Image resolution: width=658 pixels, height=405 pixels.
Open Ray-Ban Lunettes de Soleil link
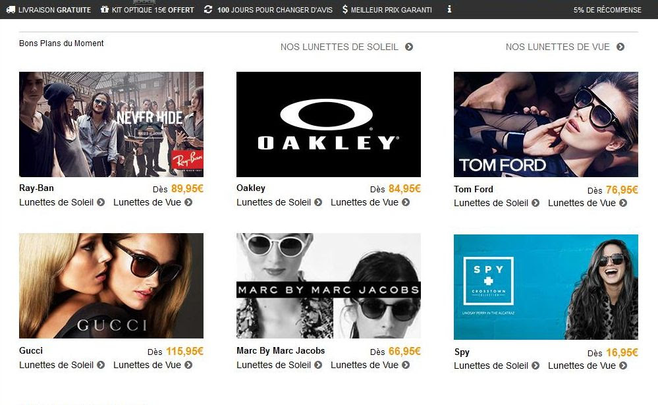pyautogui.click(x=56, y=202)
